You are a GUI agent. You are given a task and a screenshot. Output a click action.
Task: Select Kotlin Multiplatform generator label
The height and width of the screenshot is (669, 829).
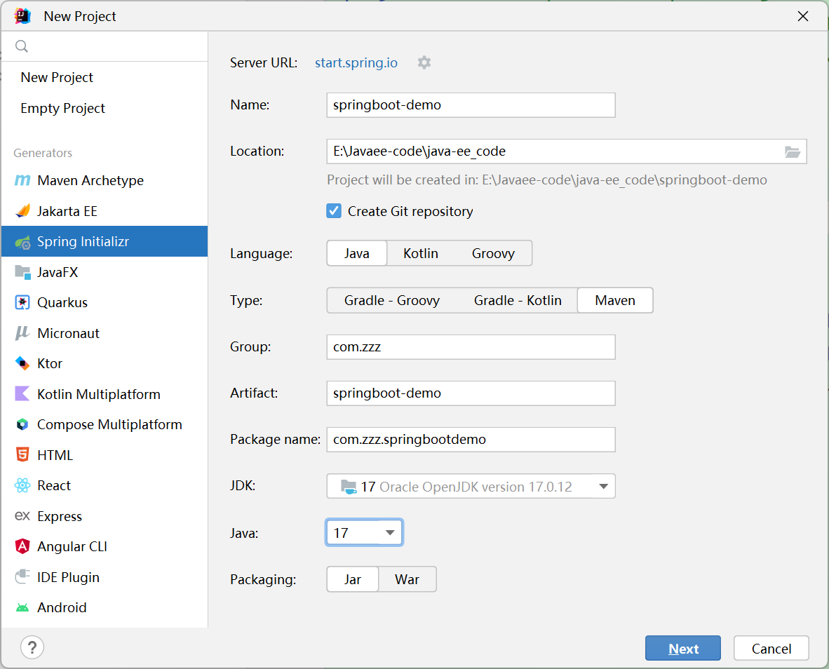[x=99, y=394]
